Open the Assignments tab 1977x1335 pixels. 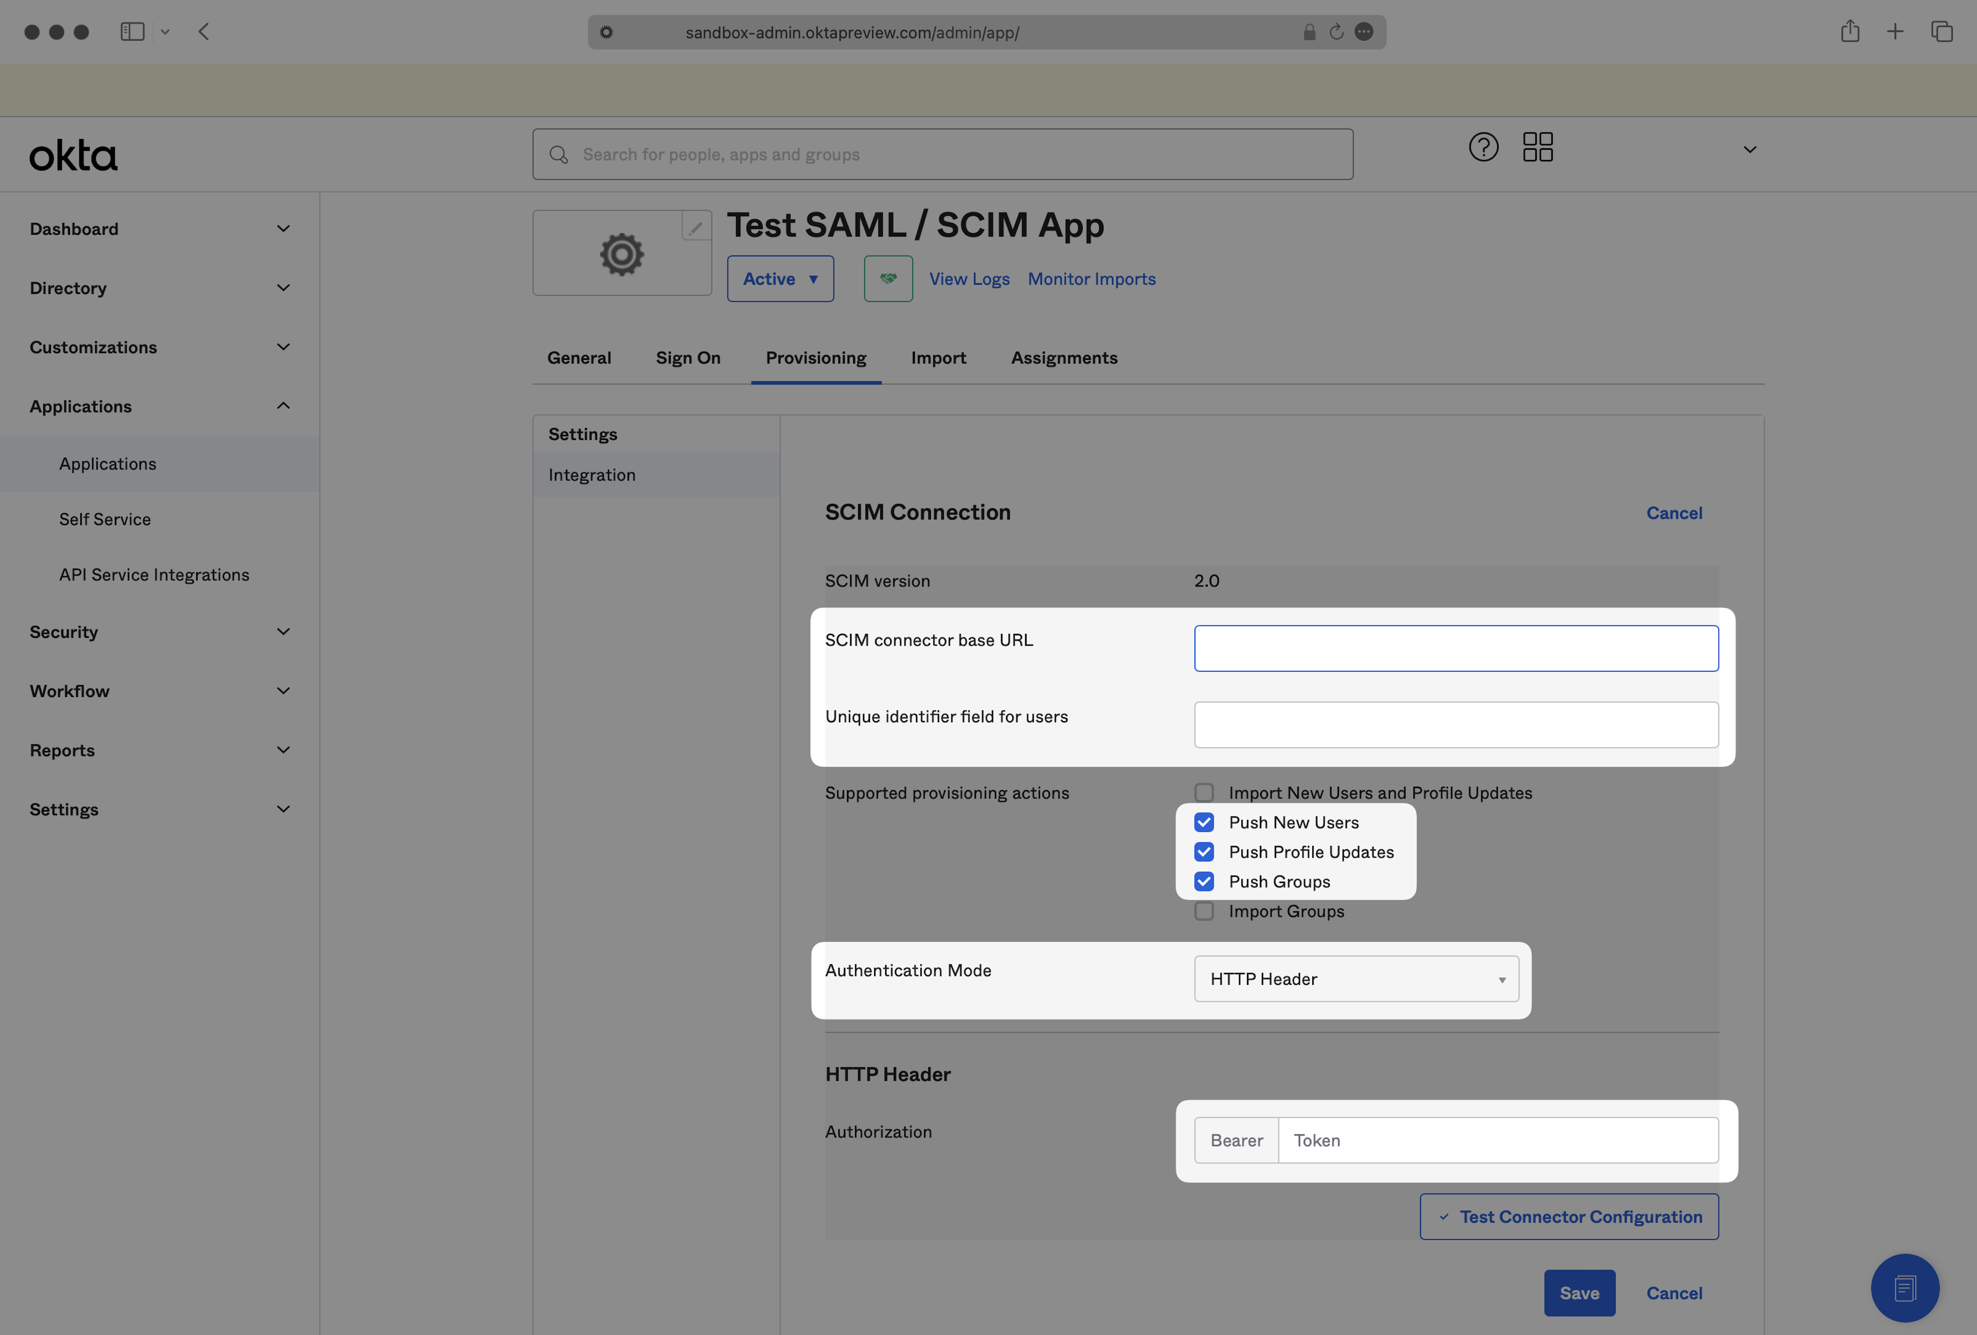click(1063, 357)
